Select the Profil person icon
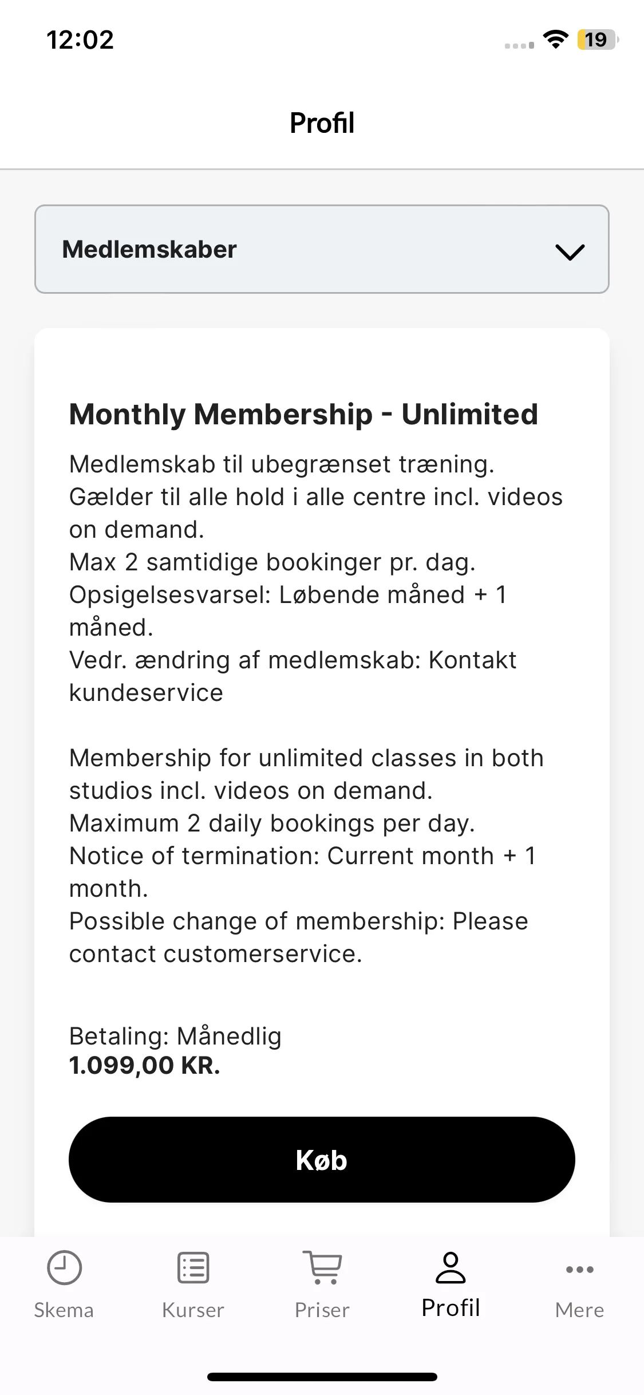The height and width of the screenshot is (1395, 644). click(451, 1267)
